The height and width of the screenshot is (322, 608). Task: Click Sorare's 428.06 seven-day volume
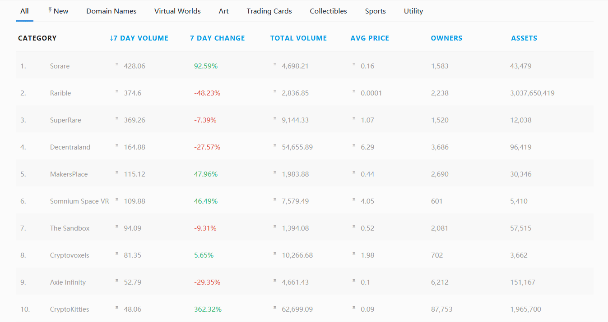click(x=135, y=66)
